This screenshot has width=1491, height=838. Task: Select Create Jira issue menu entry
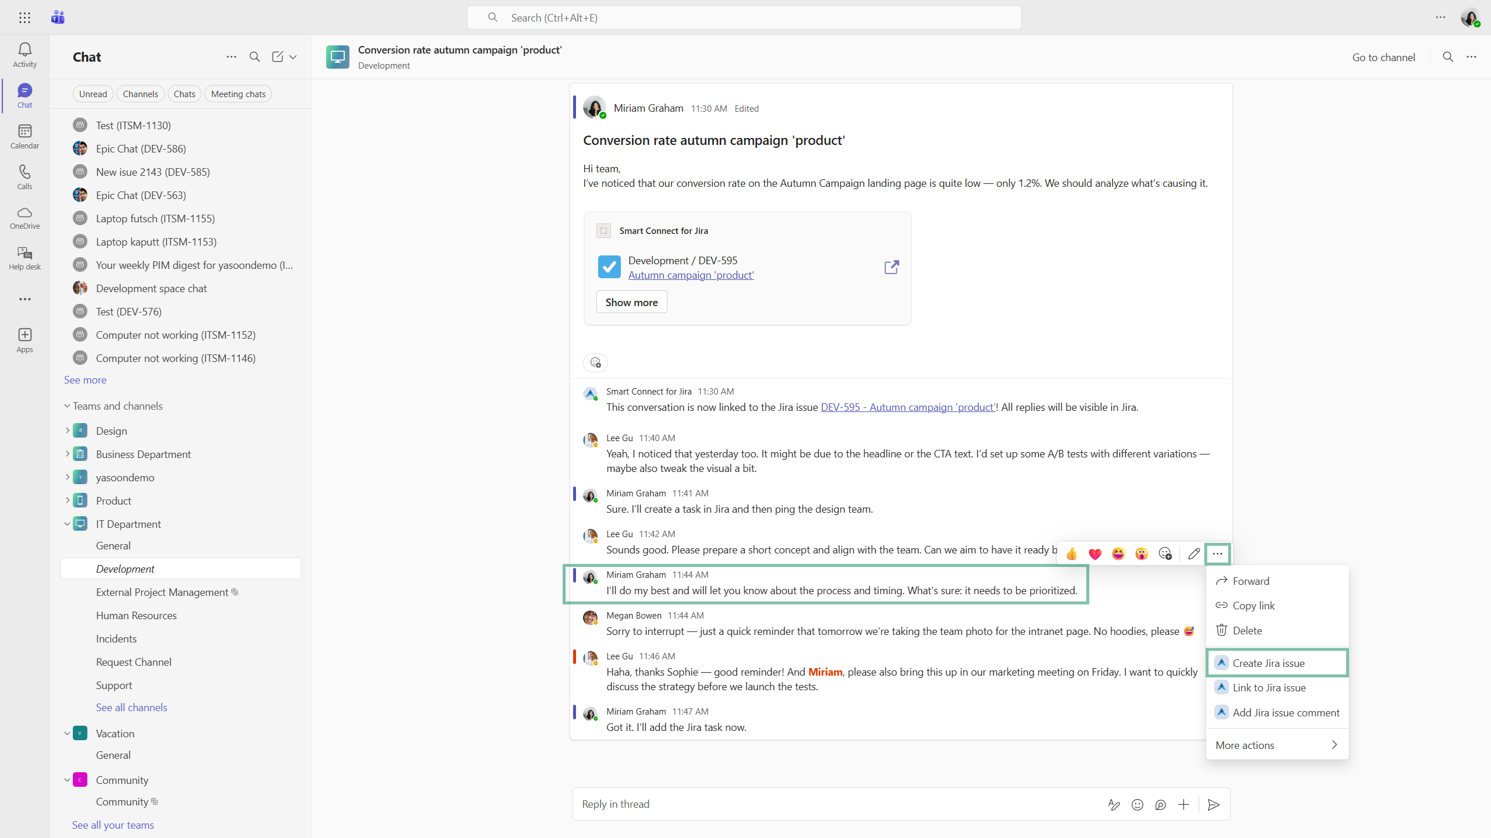[x=1269, y=663]
